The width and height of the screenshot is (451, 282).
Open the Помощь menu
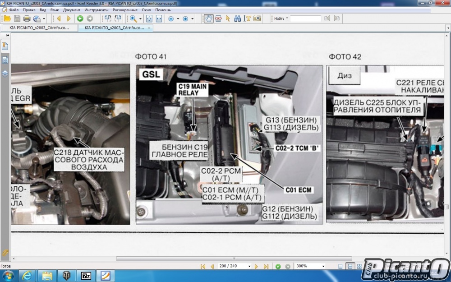(163, 10)
